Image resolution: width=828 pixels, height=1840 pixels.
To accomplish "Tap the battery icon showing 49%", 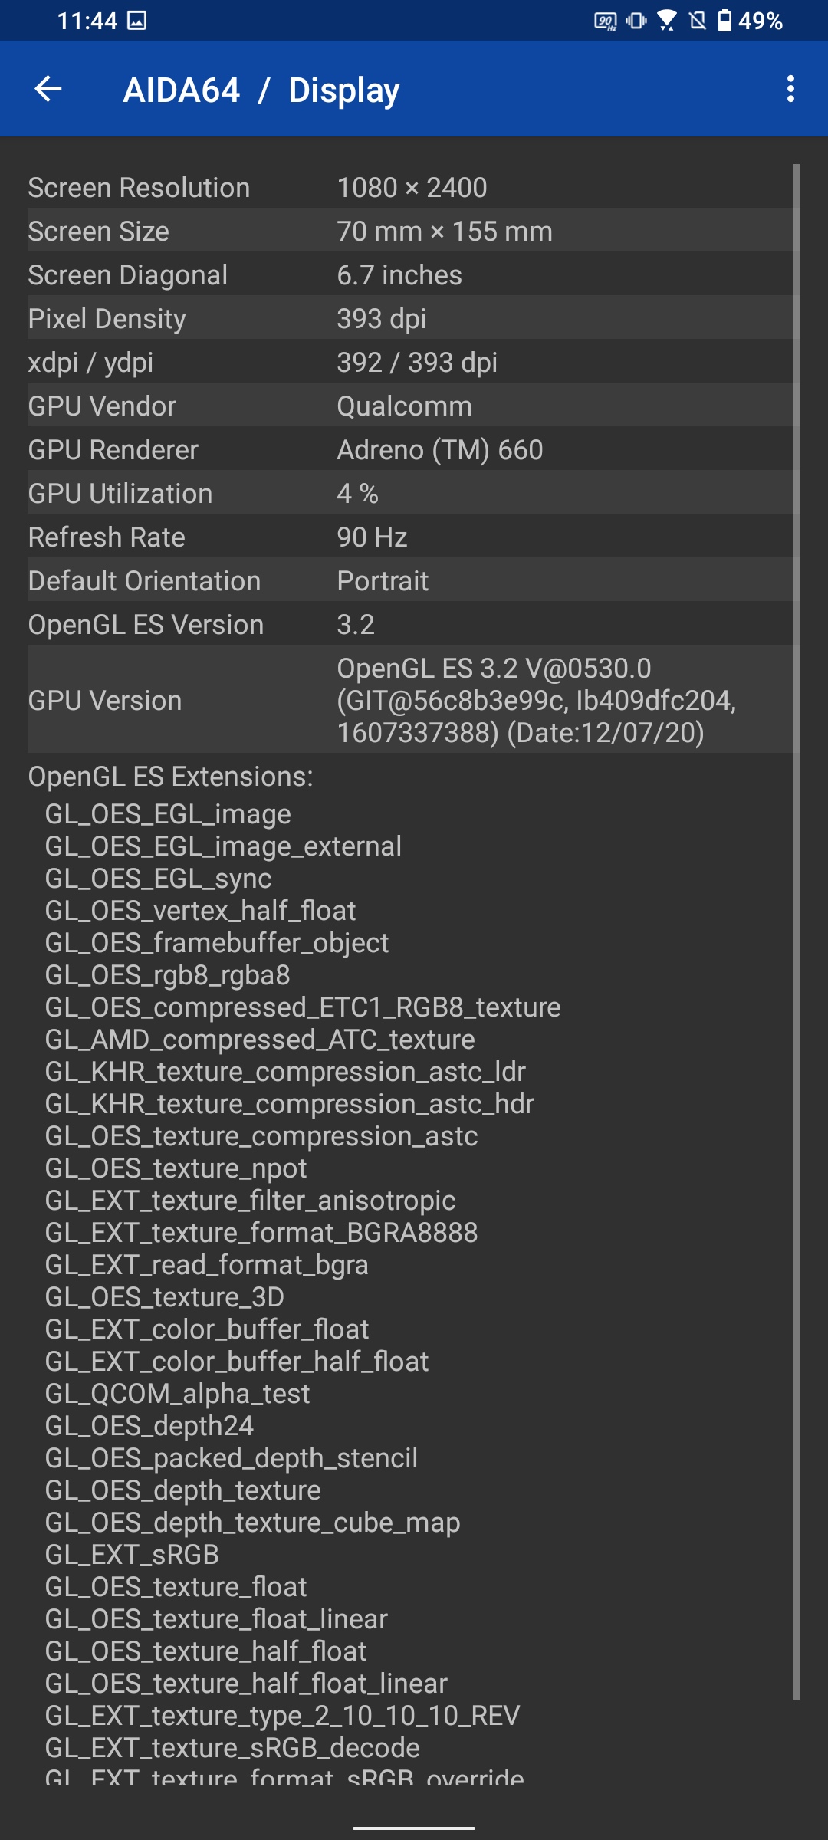I will [x=724, y=21].
